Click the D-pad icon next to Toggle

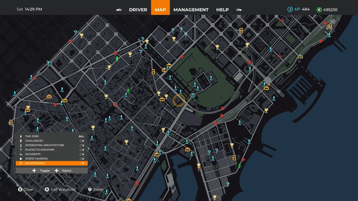34,170
